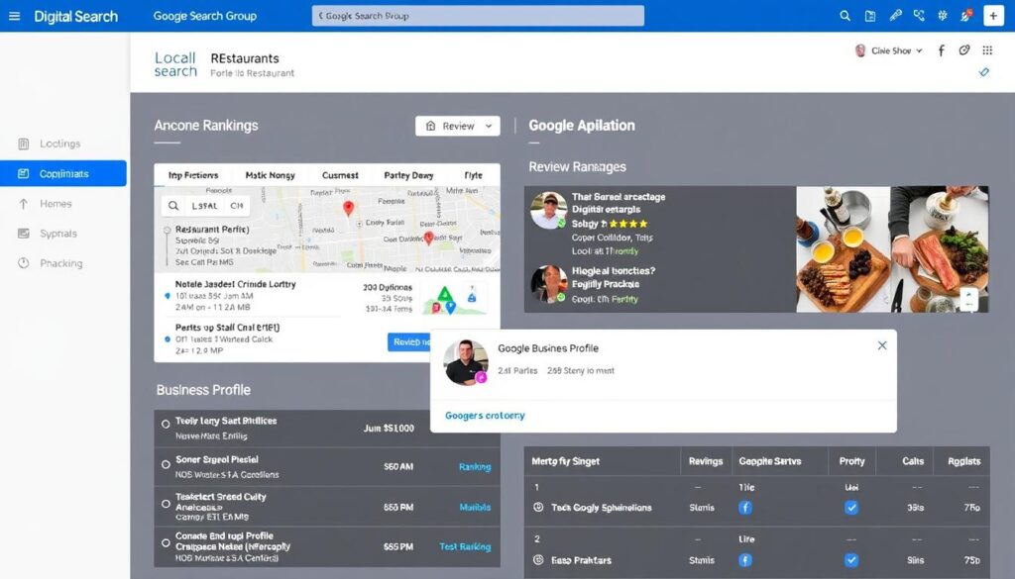Open the hamburger menu in top bar

click(14, 16)
